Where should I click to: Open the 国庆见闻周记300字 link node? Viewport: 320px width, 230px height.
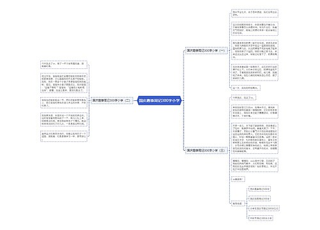[259, 199]
